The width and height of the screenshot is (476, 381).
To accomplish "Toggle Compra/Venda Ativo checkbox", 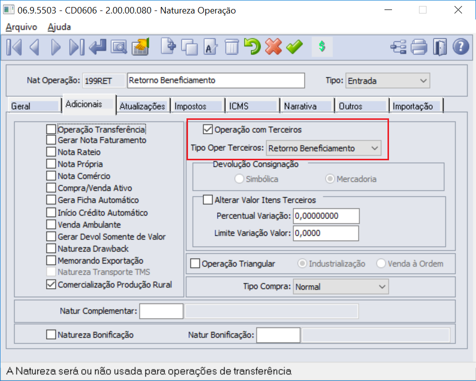I will pos(51,188).
